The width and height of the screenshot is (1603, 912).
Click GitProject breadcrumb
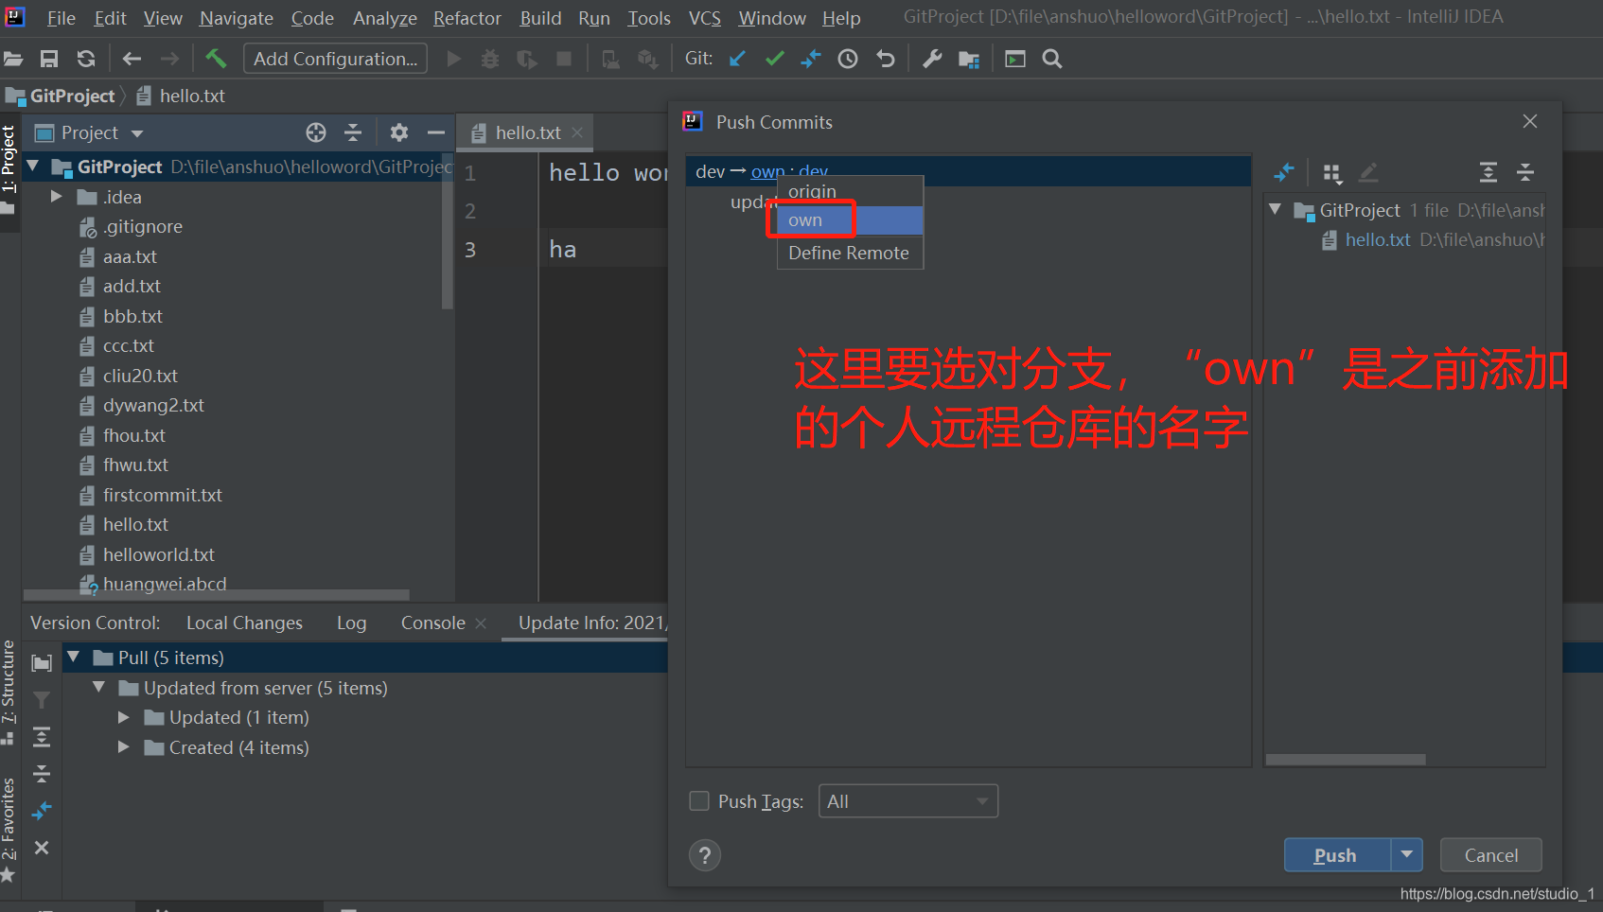72,96
